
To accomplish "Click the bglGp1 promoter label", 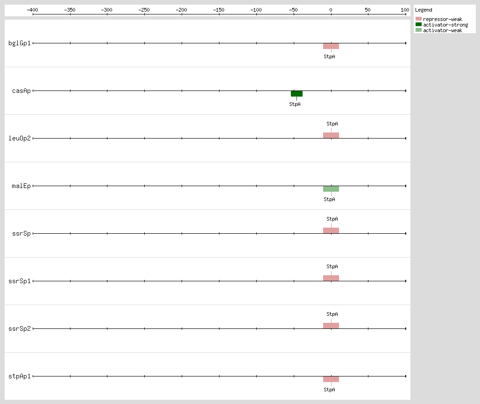I will click(20, 43).
